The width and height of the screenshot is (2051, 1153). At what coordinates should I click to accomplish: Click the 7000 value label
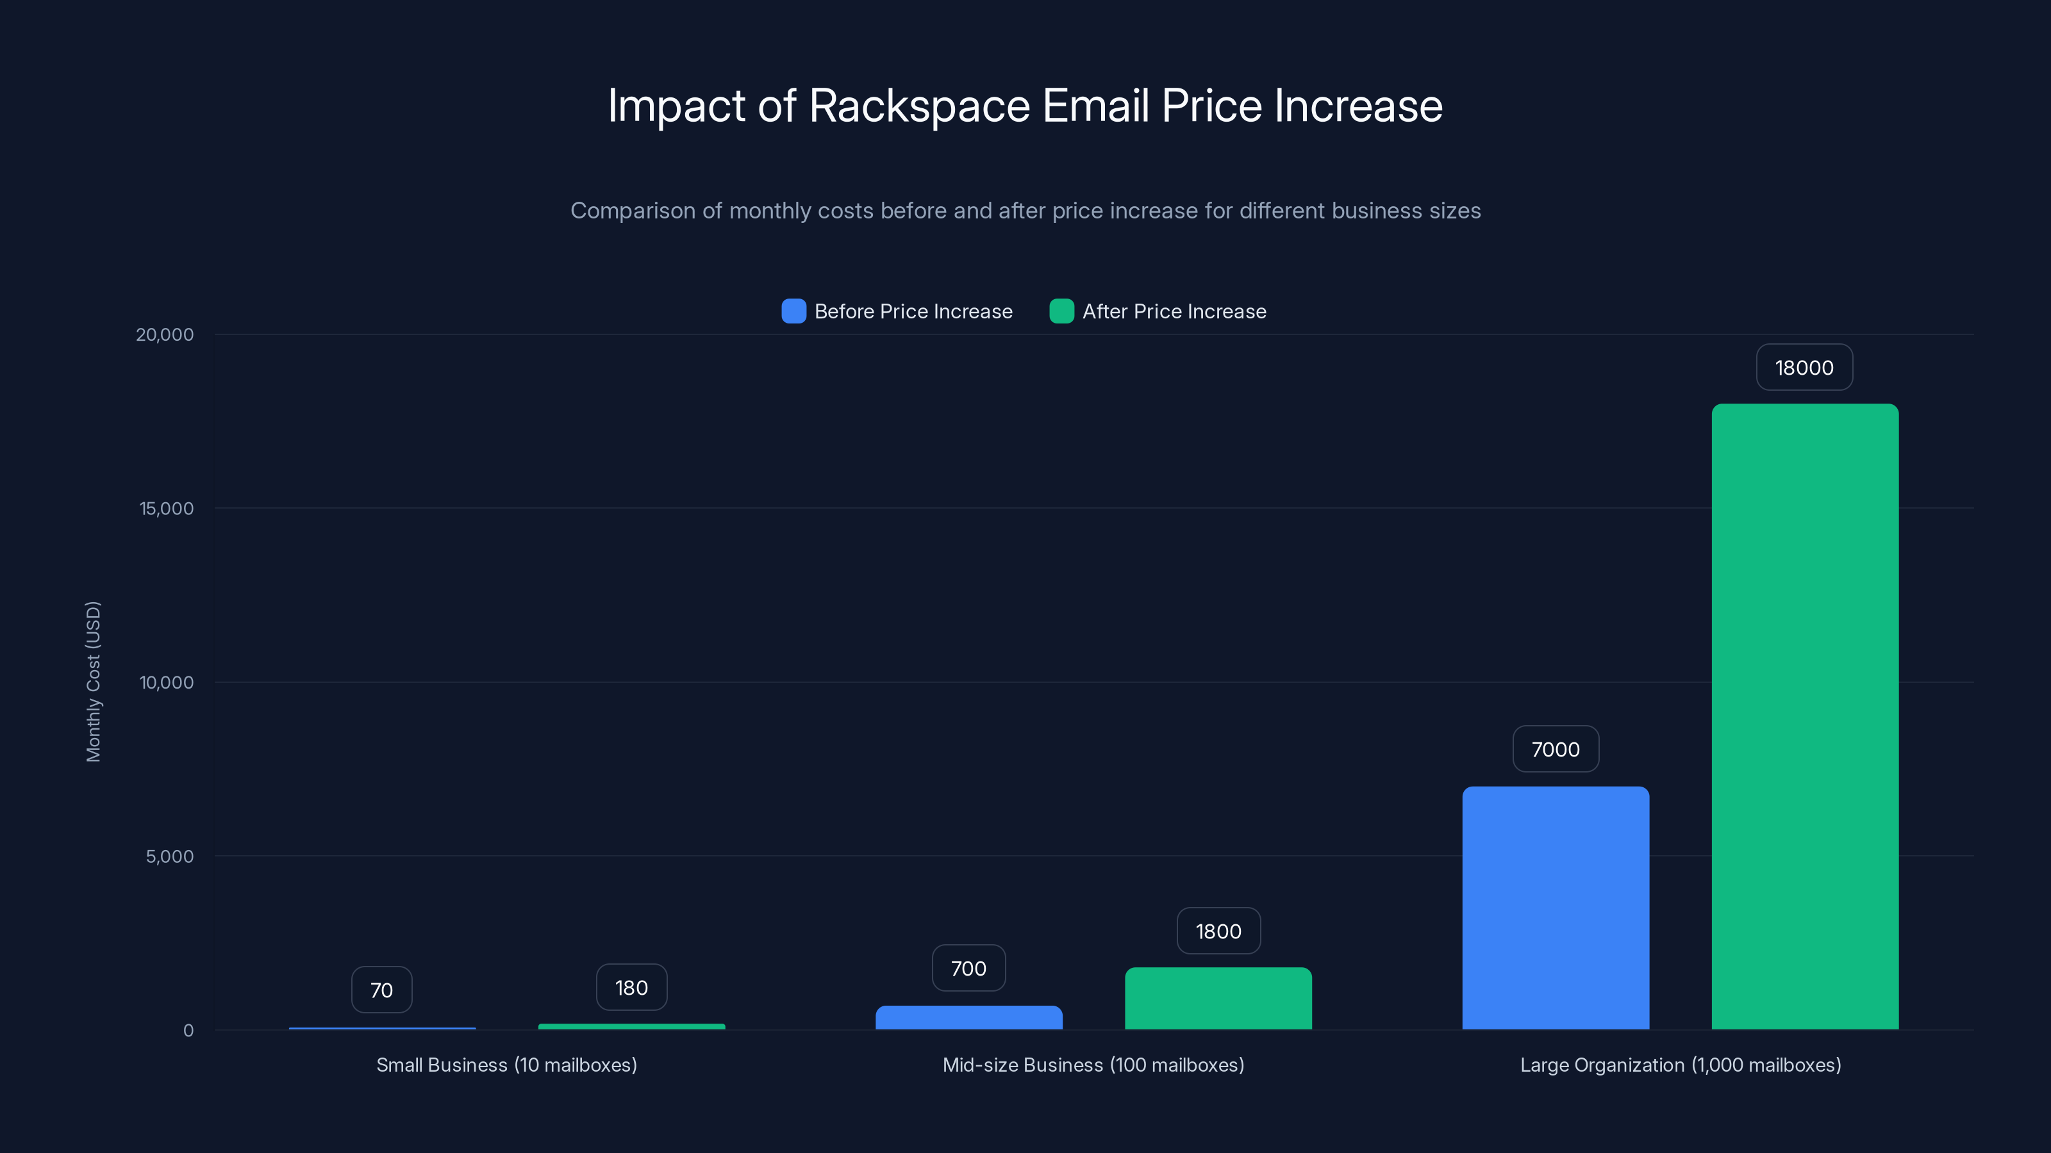coord(1555,748)
